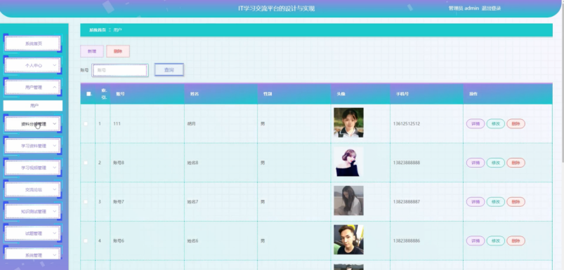Screen dimensions: 564x270
Task: Click the 删除 button above the search field
Action: [x=118, y=51]
